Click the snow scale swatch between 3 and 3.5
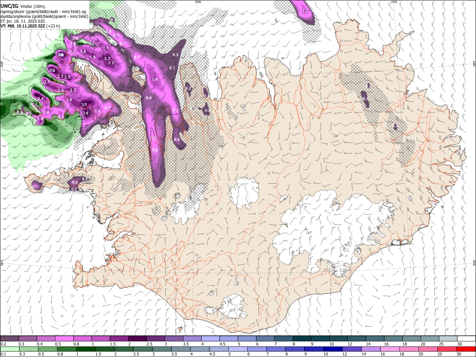The height and width of the screenshot is (357, 476). pos(174,338)
